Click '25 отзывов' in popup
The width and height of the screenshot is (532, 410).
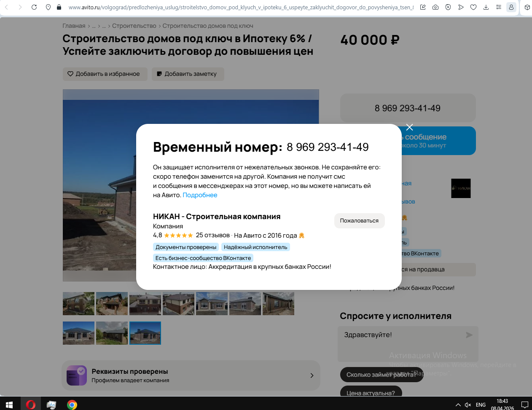tap(213, 235)
